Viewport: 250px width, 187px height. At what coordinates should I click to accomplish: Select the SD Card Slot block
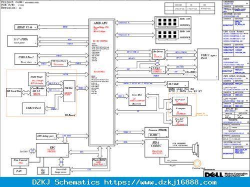[x=14, y=92]
